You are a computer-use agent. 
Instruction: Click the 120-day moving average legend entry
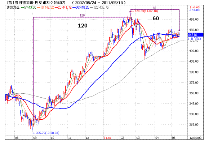pyautogui.click(x=99, y=7)
